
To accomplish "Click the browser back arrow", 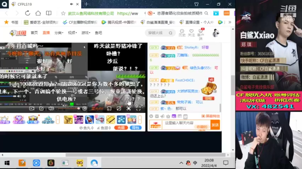I will (x=6, y=13).
